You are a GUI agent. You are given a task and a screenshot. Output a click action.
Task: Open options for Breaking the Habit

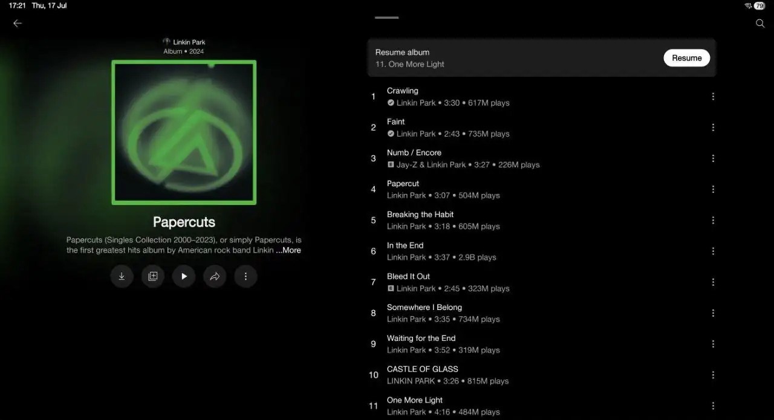[713, 220]
